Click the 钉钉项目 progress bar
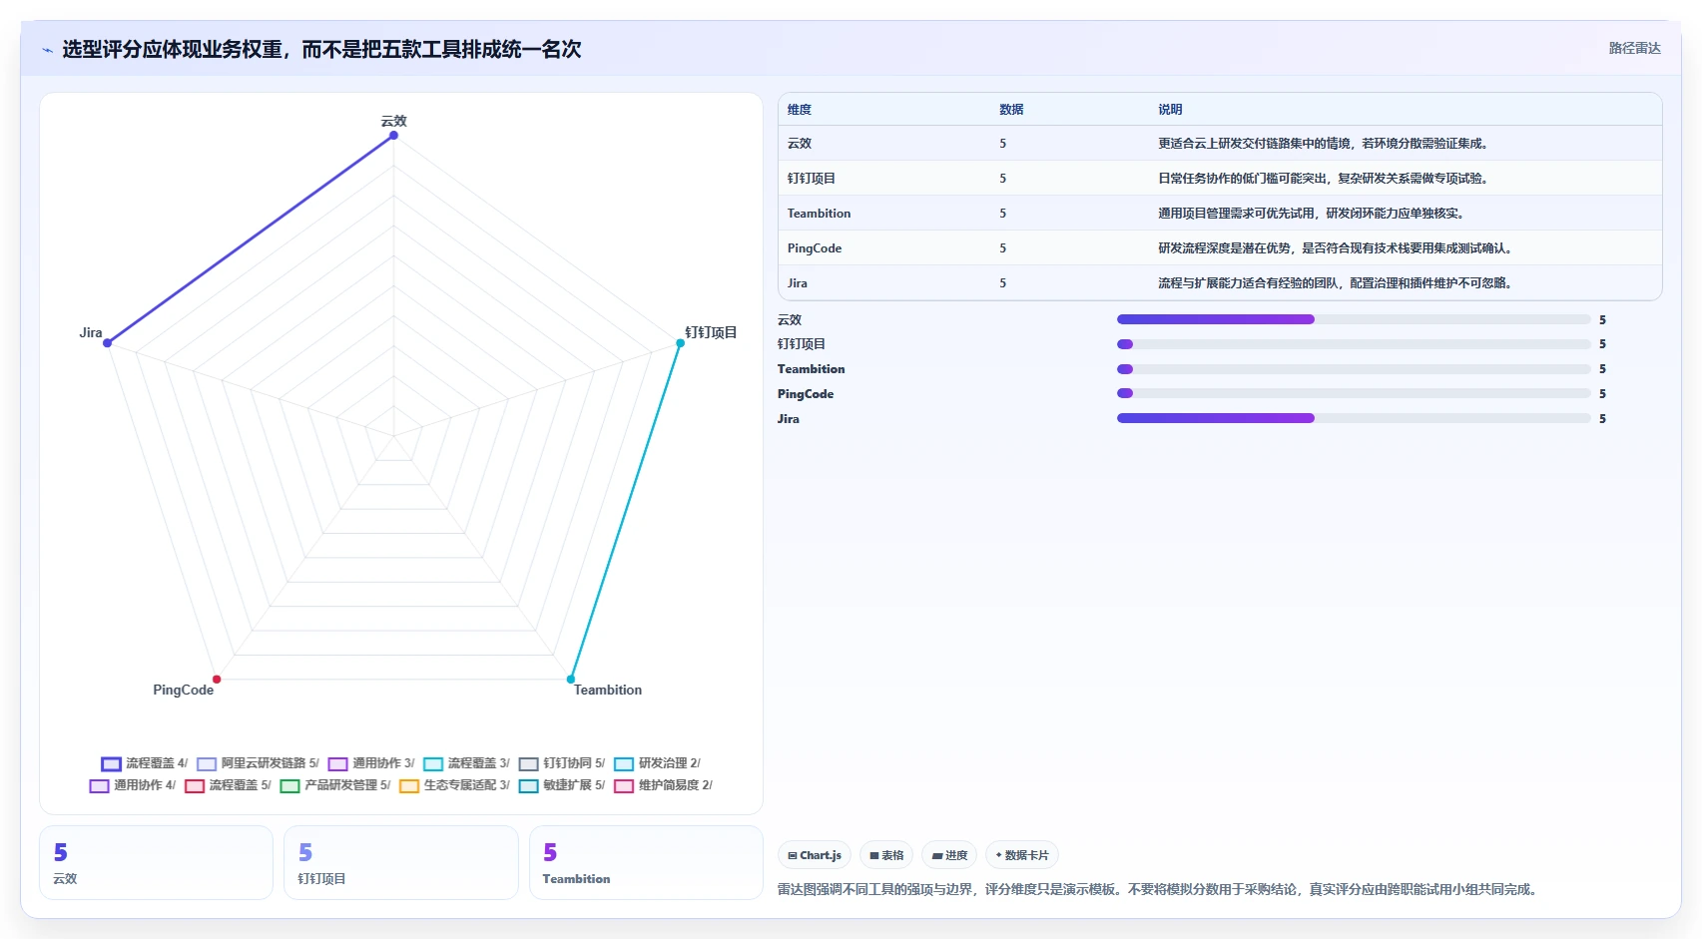Screen dimensions: 1702x939 [x=1354, y=344]
